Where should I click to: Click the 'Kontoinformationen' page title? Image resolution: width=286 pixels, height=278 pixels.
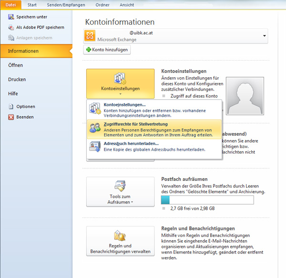coord(120,22)
